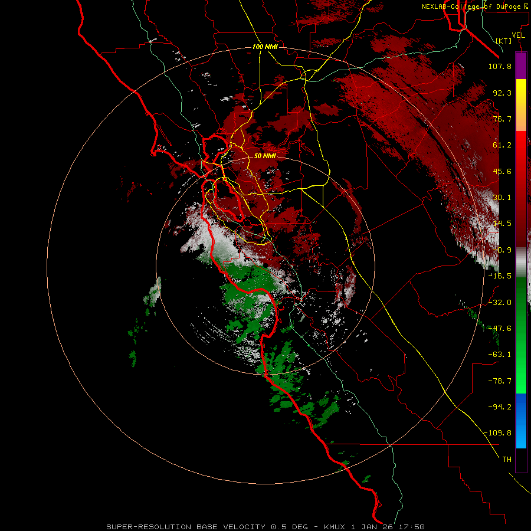Select the -47.6 scale value

tap(500, 329)
